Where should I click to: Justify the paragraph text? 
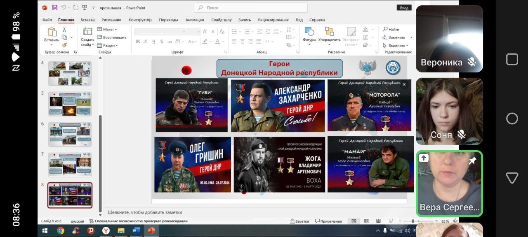click(x=259, y=41)
